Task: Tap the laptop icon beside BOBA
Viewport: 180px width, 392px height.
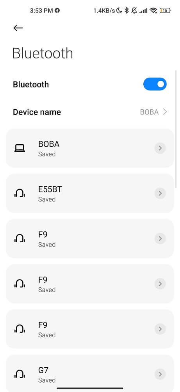Action: click(20, 148)
